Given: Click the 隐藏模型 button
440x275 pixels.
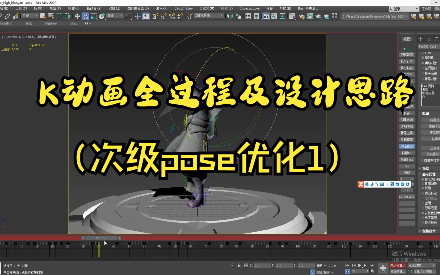Looking at the screenshot, I should (407, 140).
